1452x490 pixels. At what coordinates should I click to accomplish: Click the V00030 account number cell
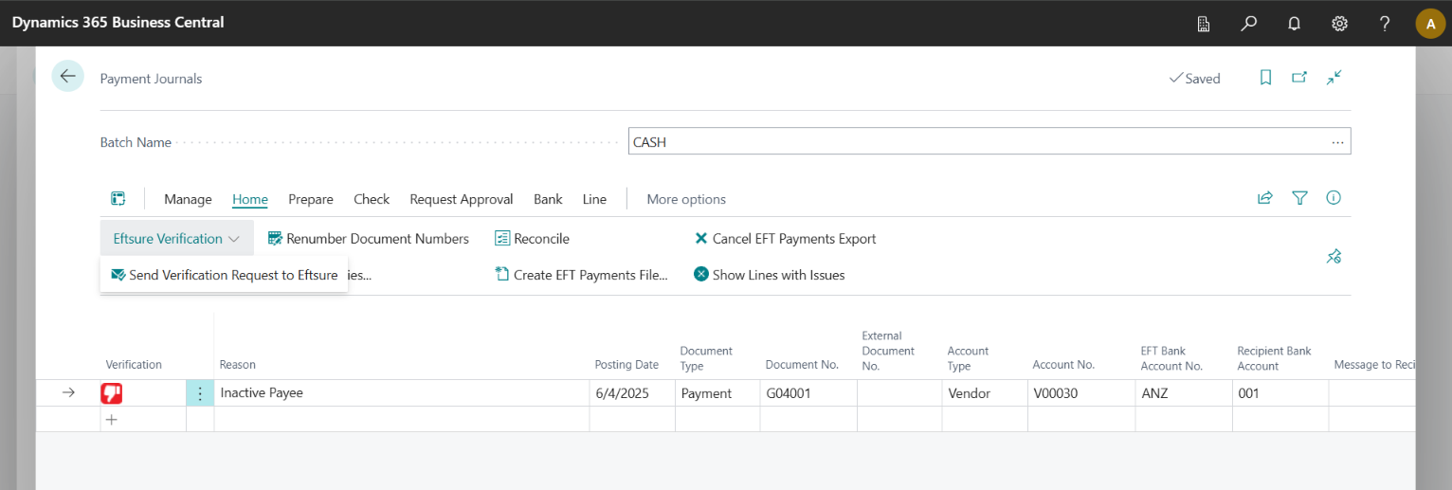click(1081, 392)
